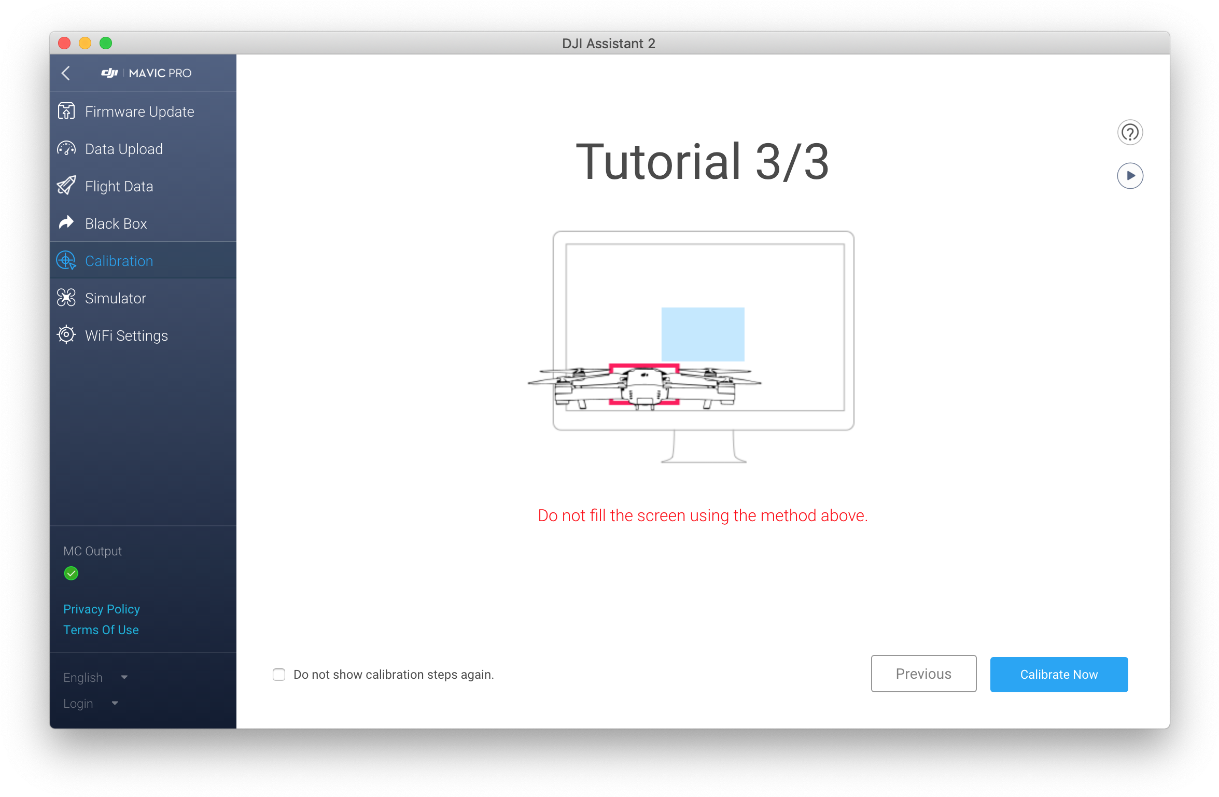Screen dimensions: 1219x797
Task: Open the Terms Of Use link
Action: pyautogui.click(x=101, y=630)
